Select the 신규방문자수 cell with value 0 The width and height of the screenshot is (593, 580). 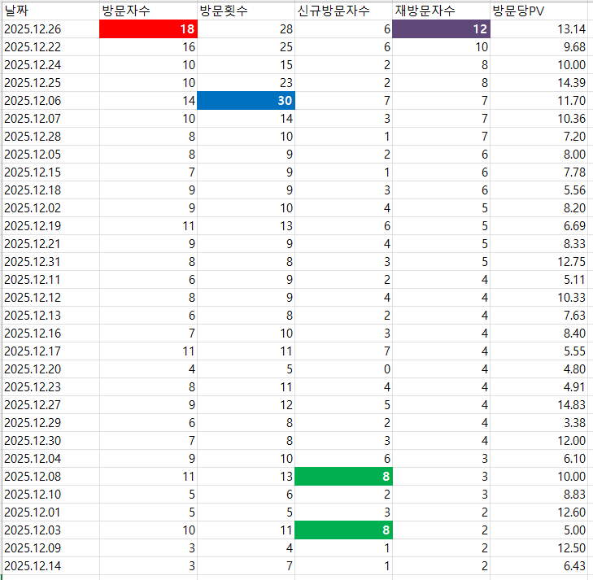(342, 368)
